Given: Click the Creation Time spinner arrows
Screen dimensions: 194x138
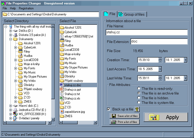Looking at the screenshot, I should [x=160, y=60].
